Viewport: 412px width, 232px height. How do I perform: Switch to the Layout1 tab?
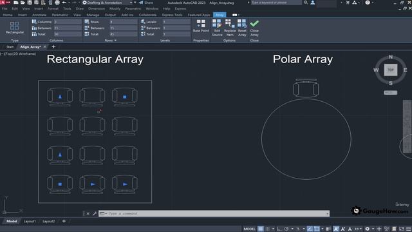(x=30, y=222)
